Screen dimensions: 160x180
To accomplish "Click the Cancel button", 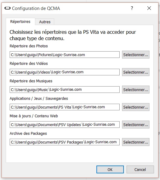I will [140, 169].
